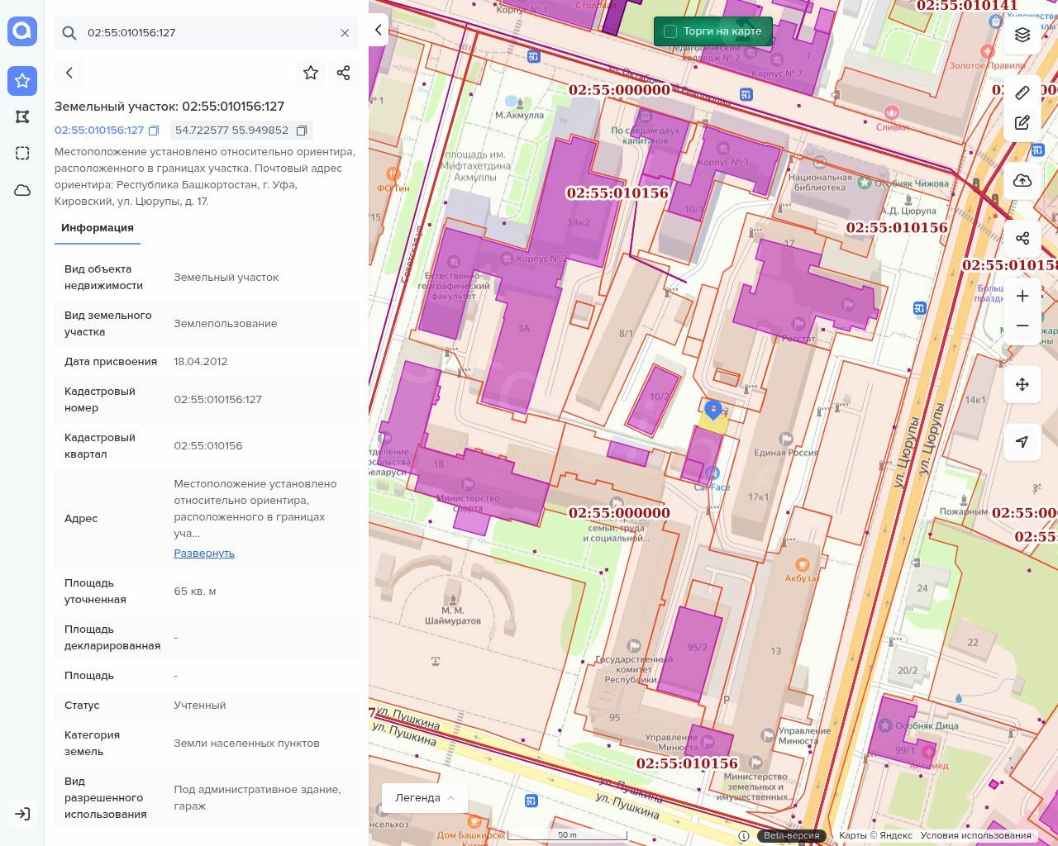Collapse the left info panel
The image size is (1058, 846).
(378, 31)
